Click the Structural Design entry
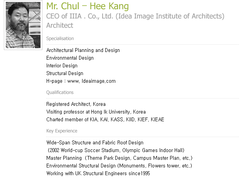 coord(65,74)
